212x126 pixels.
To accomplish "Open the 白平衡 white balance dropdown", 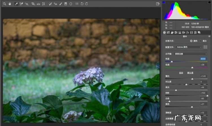I will click(x=190, y=54).
